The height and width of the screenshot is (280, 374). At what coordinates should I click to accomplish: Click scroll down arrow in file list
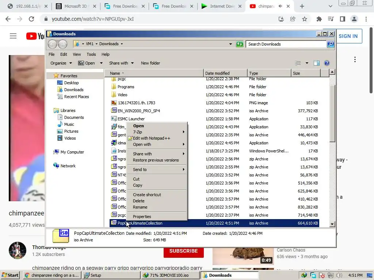click(x=332, y=224)
